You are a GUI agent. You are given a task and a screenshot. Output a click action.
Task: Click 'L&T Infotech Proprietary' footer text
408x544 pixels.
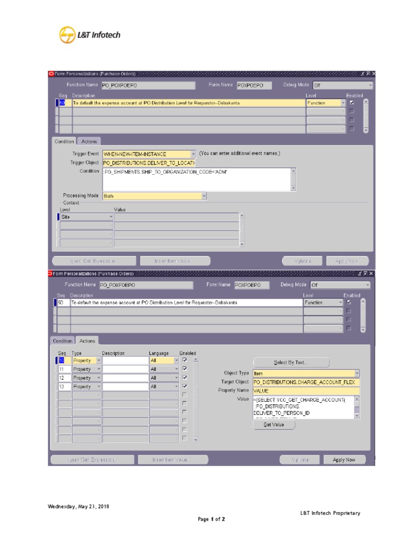[x=330, y=513]
